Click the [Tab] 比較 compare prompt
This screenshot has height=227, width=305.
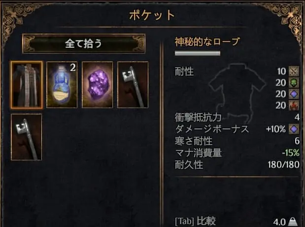point(196,221)
